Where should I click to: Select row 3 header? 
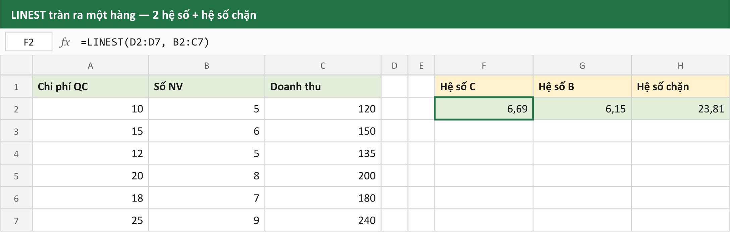[16, 131]
